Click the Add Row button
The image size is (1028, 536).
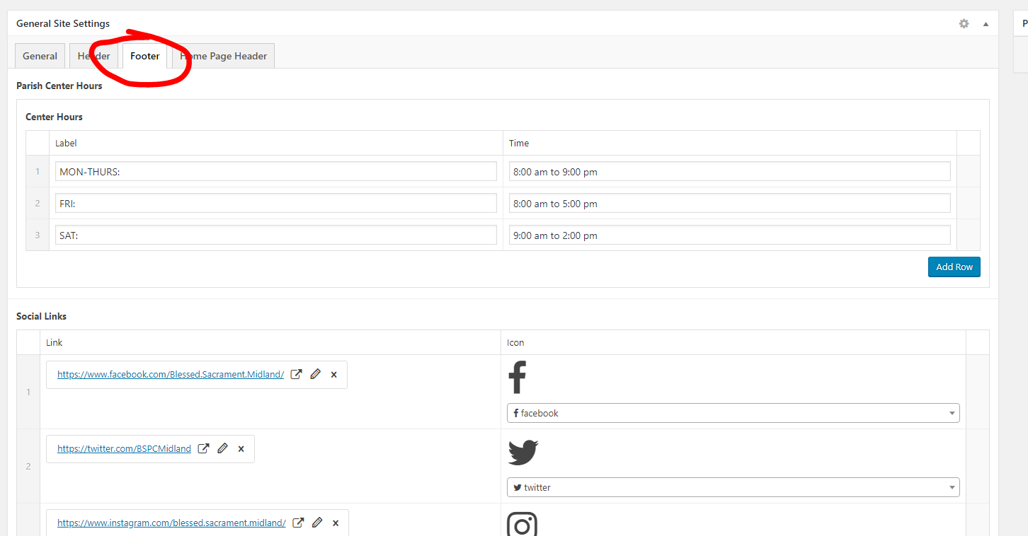[954, 267]
